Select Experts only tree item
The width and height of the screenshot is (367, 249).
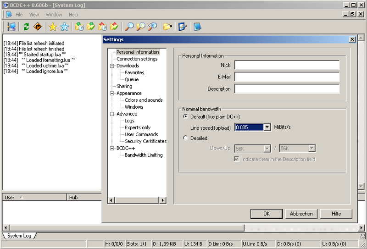click(x=137, y=127)
